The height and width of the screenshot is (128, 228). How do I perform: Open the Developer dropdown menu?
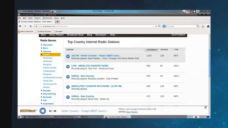coord(101,35)
